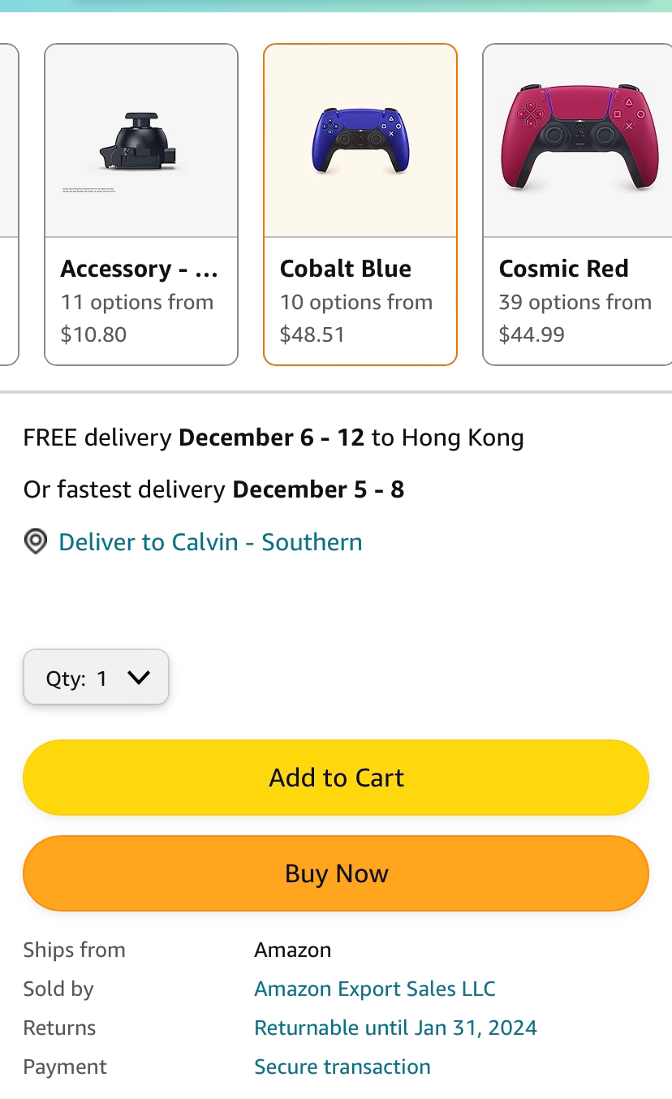The width and height of the screenshot is (672, 1099).
Task: Click the Cosmic Red controller image
Action: [x=577, y=139]
